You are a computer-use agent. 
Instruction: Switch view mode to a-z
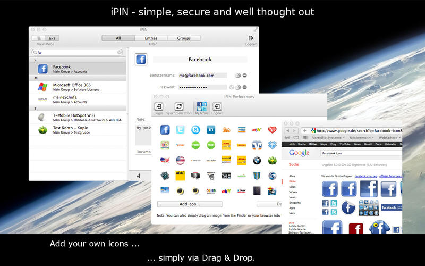coord(52,38)
